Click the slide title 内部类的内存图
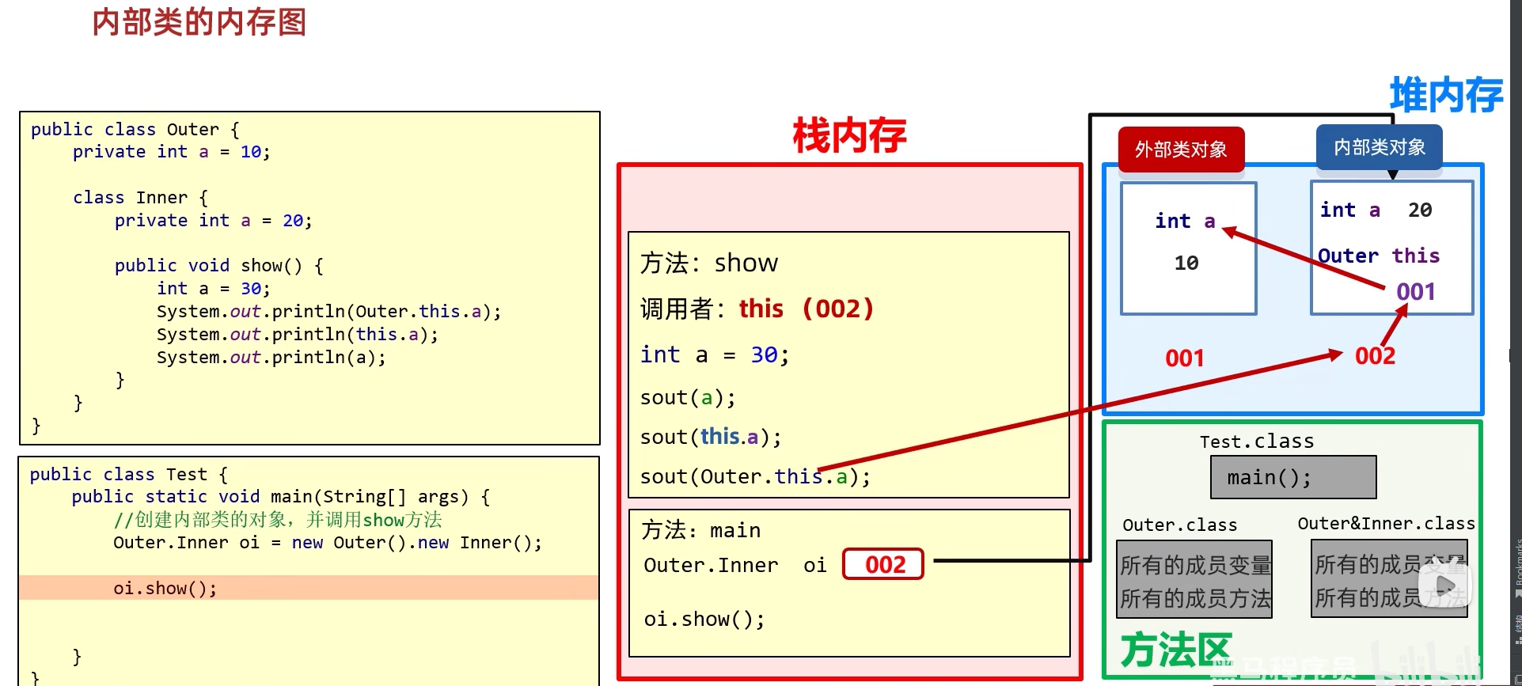Screen dimensions: 1522x686 pos(199,22)
